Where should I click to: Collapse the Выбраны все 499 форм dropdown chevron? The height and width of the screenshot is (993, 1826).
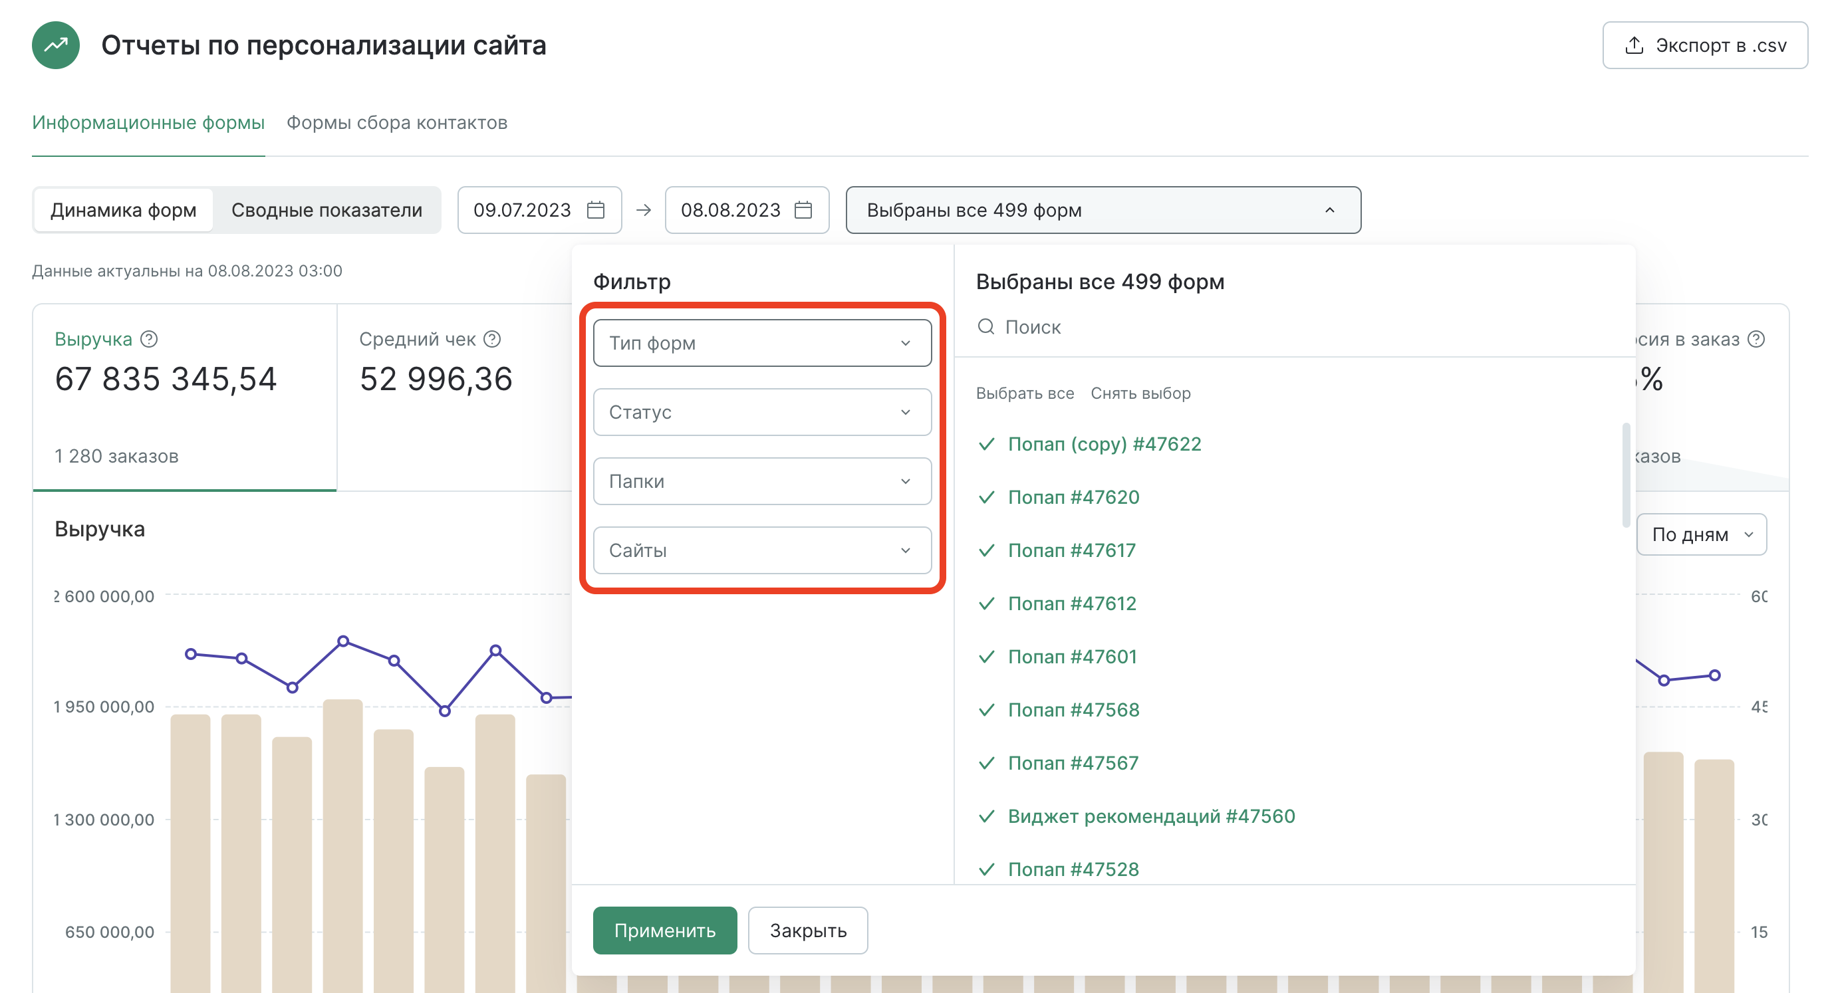click(x=1330, y=209)
